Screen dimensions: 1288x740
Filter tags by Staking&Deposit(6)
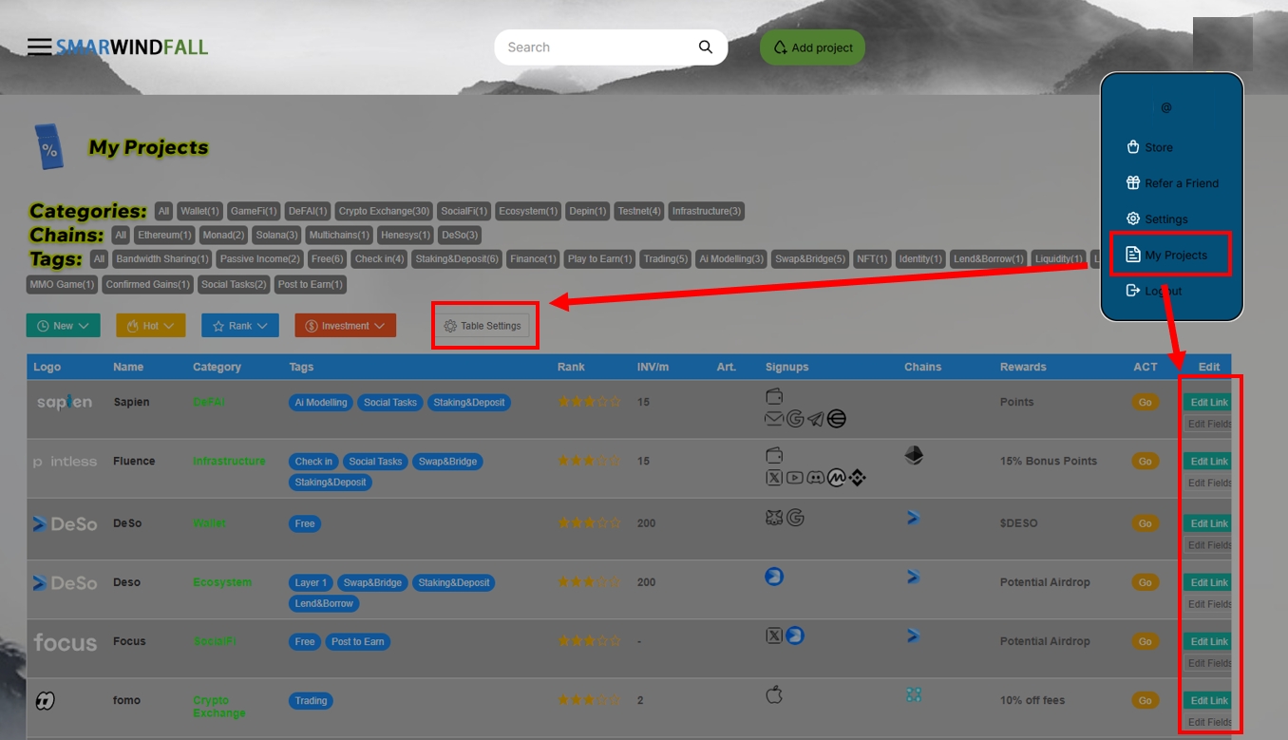click(x=457, y=258)
